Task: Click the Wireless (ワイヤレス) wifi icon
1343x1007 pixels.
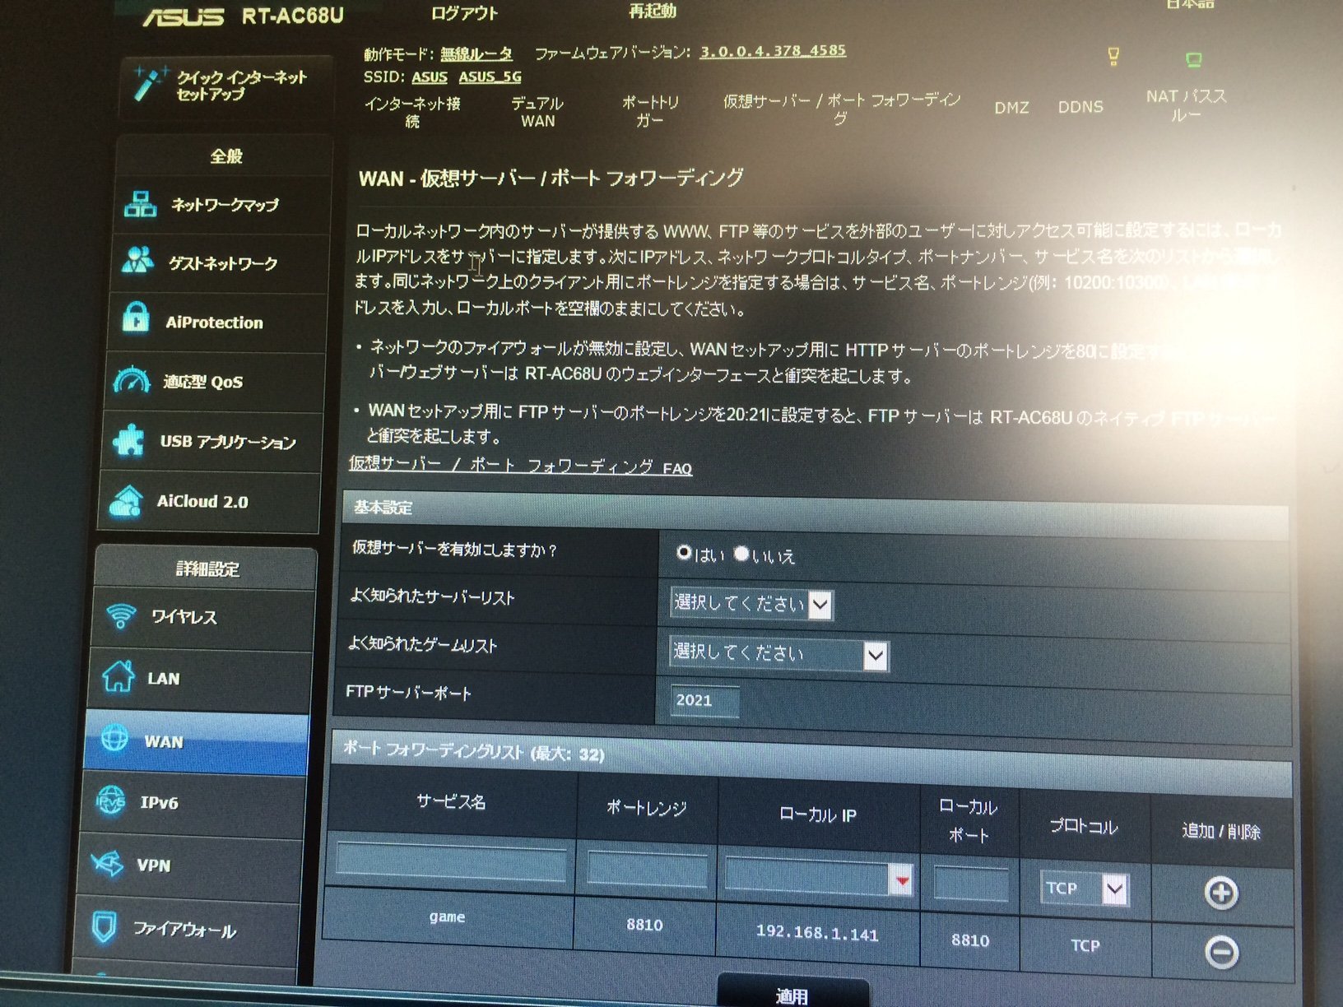Action: coord(121,616)
